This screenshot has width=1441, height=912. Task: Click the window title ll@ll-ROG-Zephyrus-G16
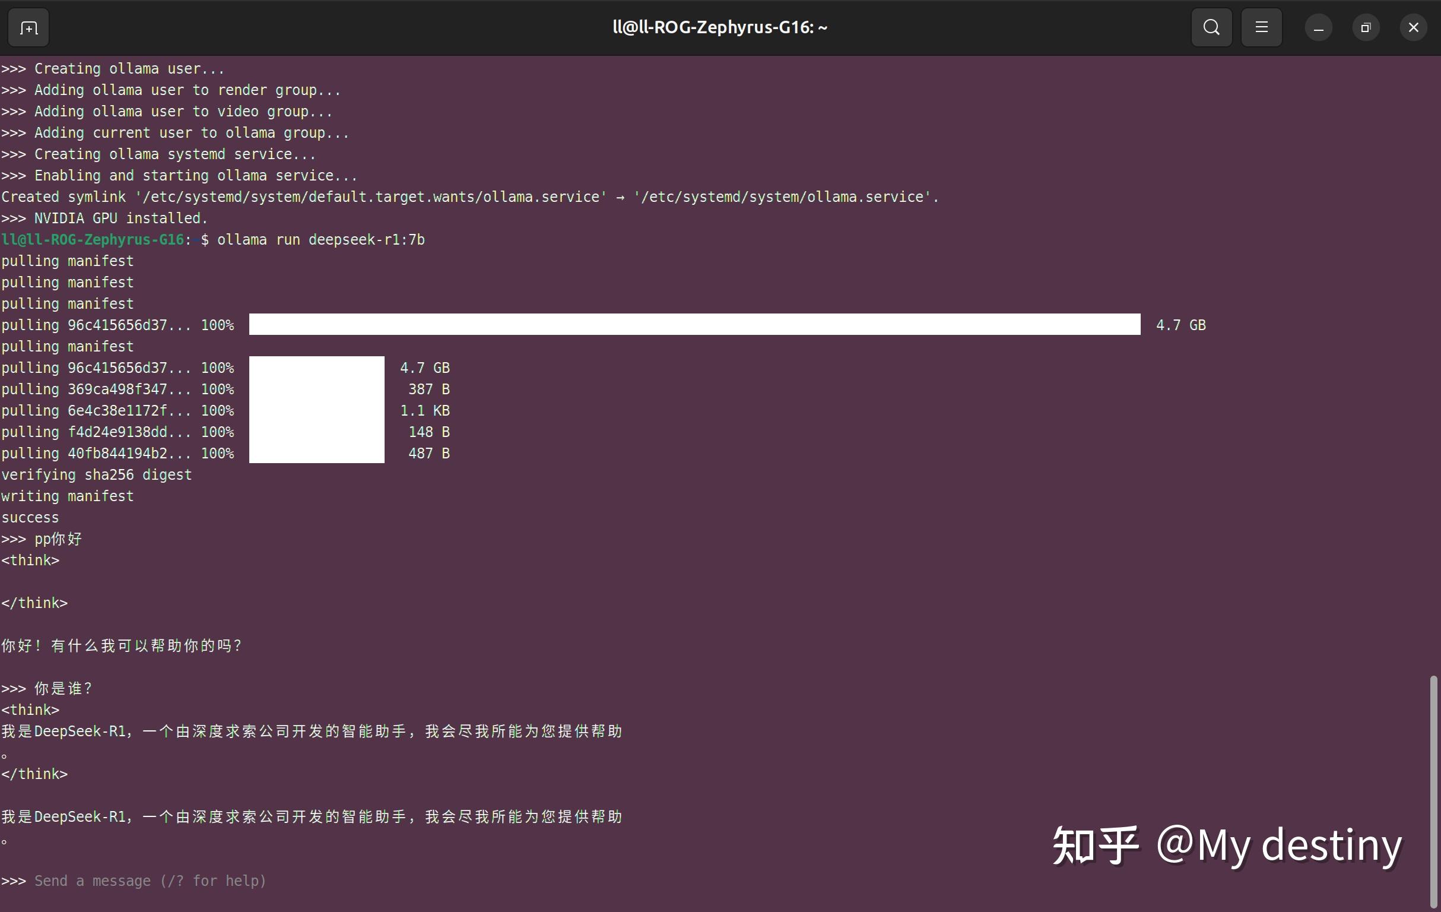720,27
